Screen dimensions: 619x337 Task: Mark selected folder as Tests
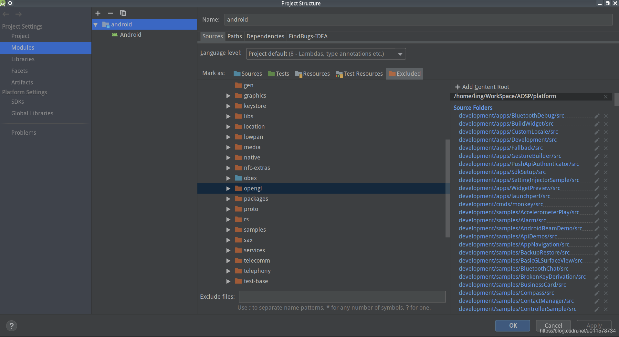(x=278, y=74)
